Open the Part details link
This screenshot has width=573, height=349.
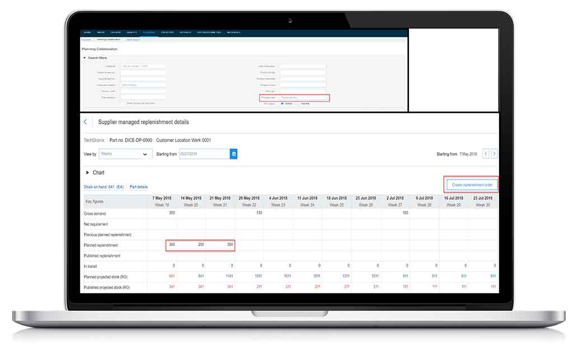pos(139,187)
